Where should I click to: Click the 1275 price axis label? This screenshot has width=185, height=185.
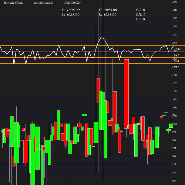click(x=175, y=34)
